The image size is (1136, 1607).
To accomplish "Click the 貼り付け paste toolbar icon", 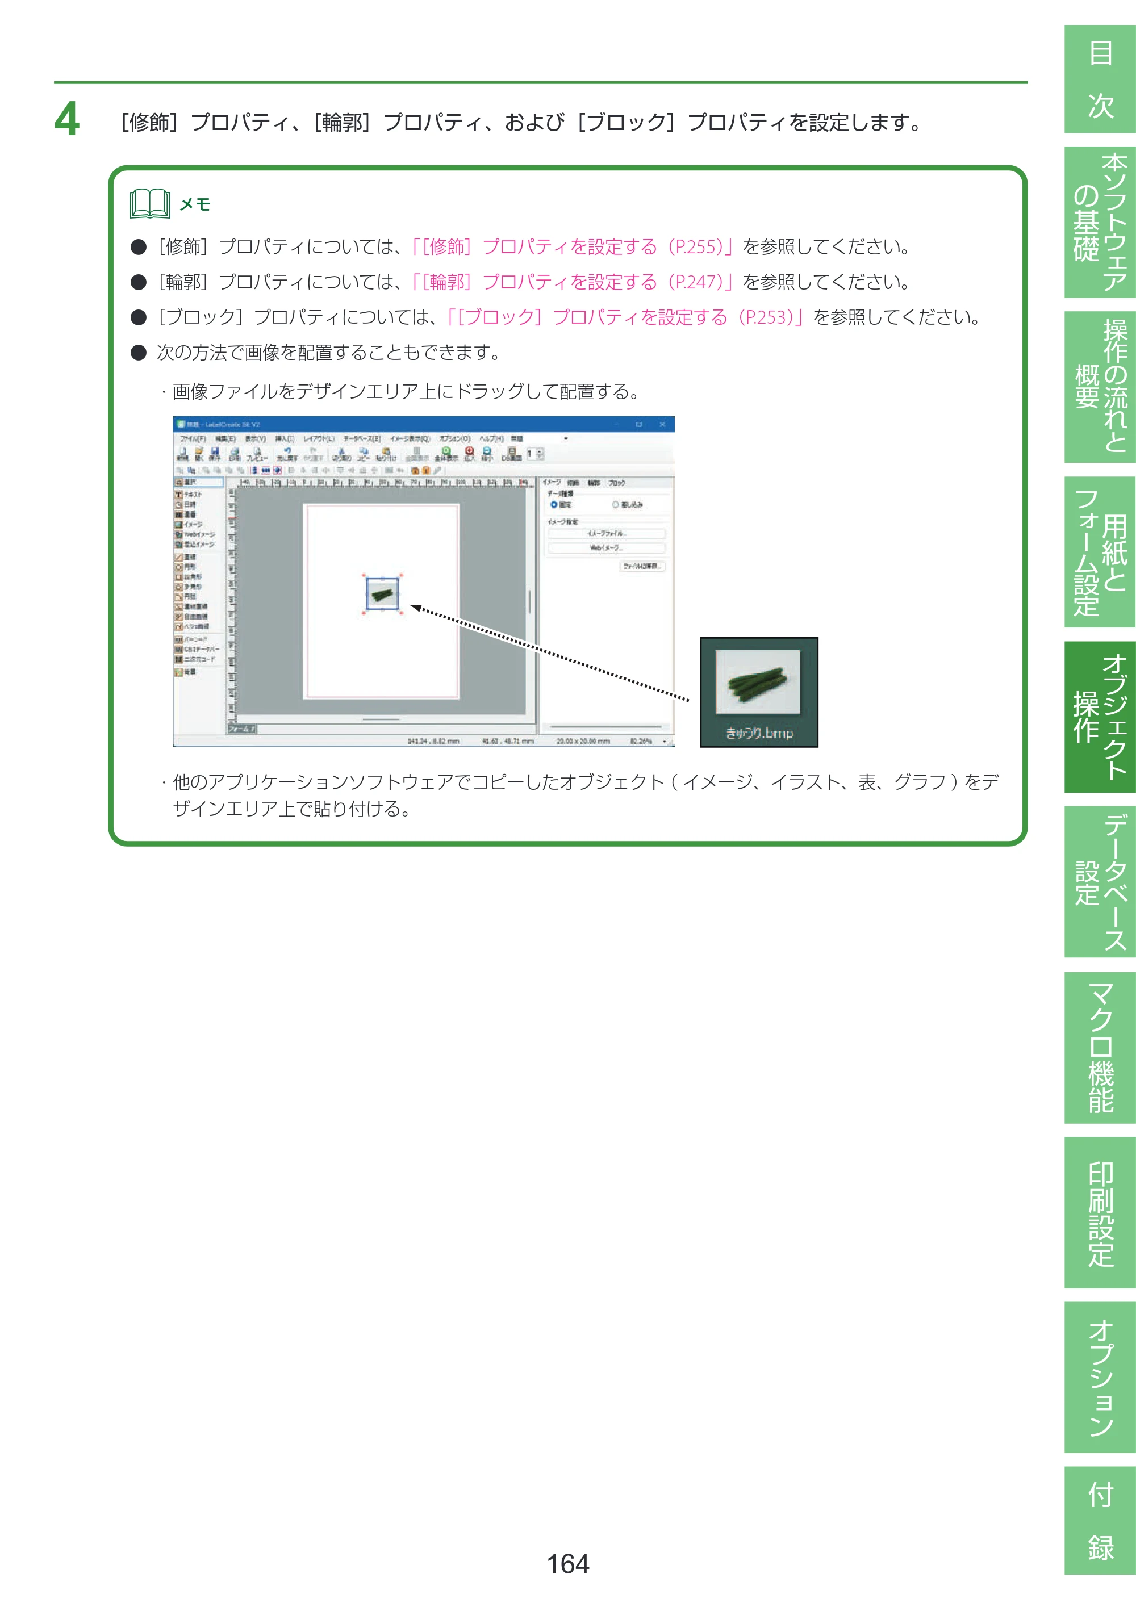I will tap(386, 454).
